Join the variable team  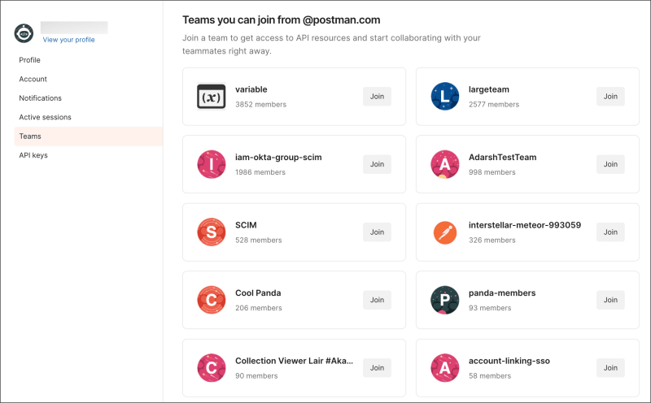(377, 97)
